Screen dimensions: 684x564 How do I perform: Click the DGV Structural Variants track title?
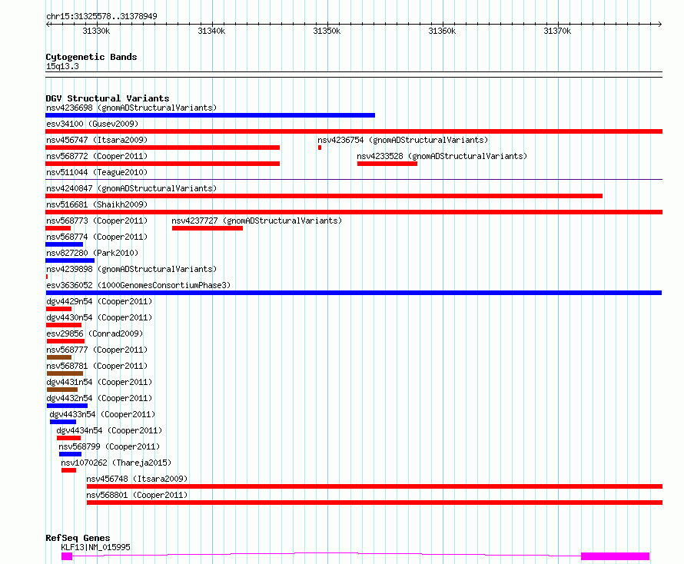(108, 98)
